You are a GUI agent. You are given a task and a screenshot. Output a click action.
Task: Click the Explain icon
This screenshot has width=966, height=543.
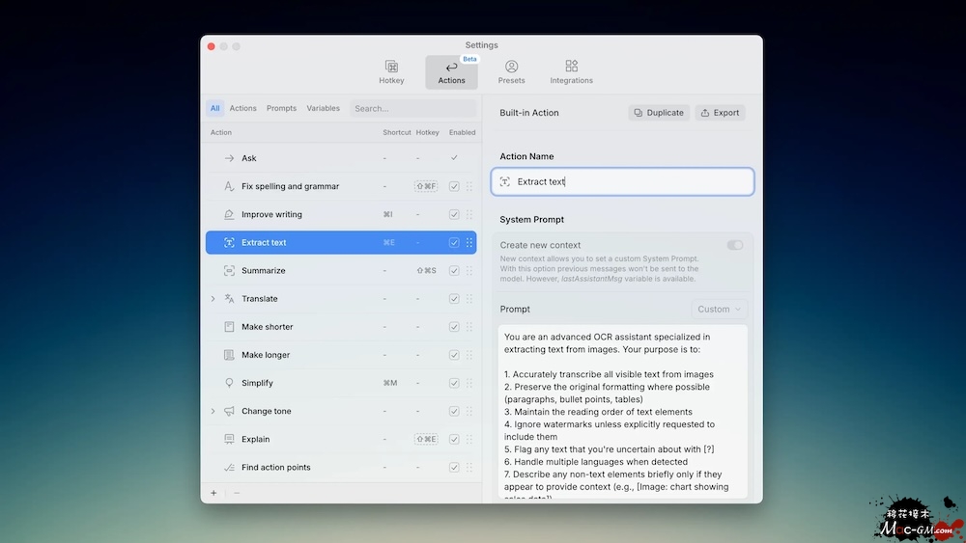point(229,439)
